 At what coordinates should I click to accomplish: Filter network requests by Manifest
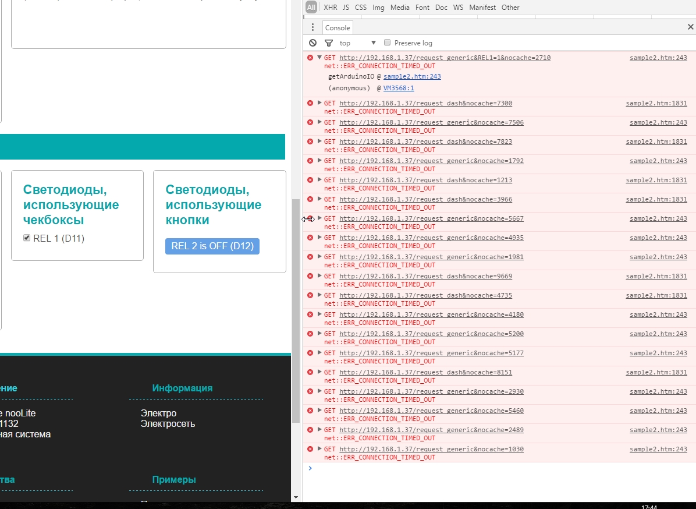click(482, 8)
